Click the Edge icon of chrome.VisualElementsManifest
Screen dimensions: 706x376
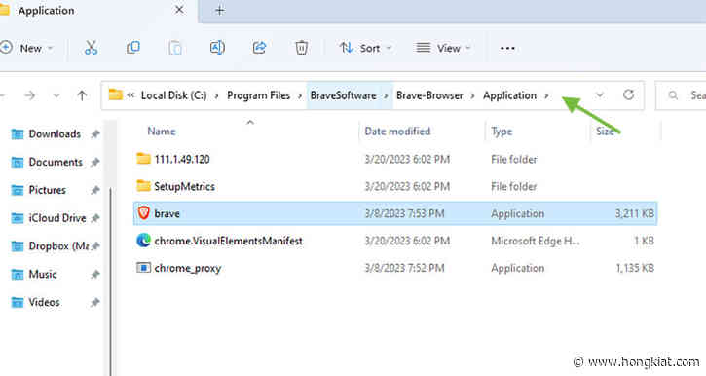[143, 241]
